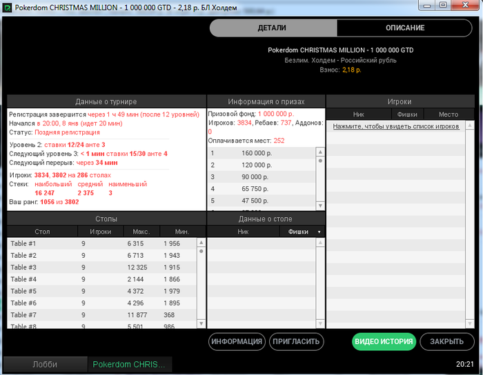Click the tables list scroll up arrow

(x=201, y=243)
